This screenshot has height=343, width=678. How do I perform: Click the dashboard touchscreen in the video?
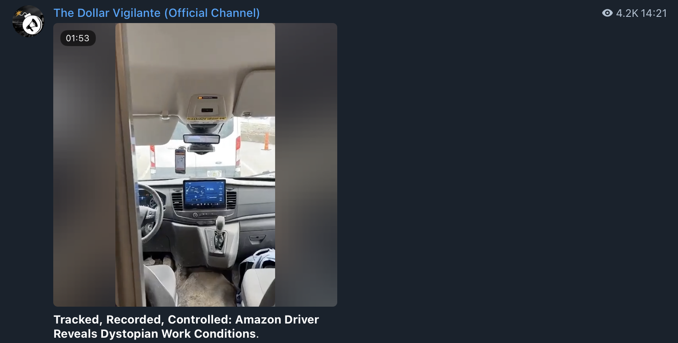pyautogui.click(x=205, y=194)
